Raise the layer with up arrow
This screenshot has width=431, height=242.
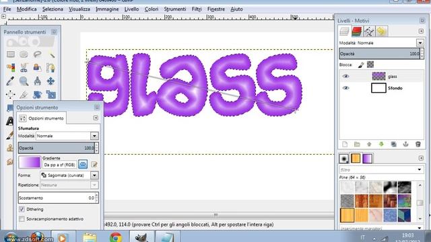tap(369, 145)
